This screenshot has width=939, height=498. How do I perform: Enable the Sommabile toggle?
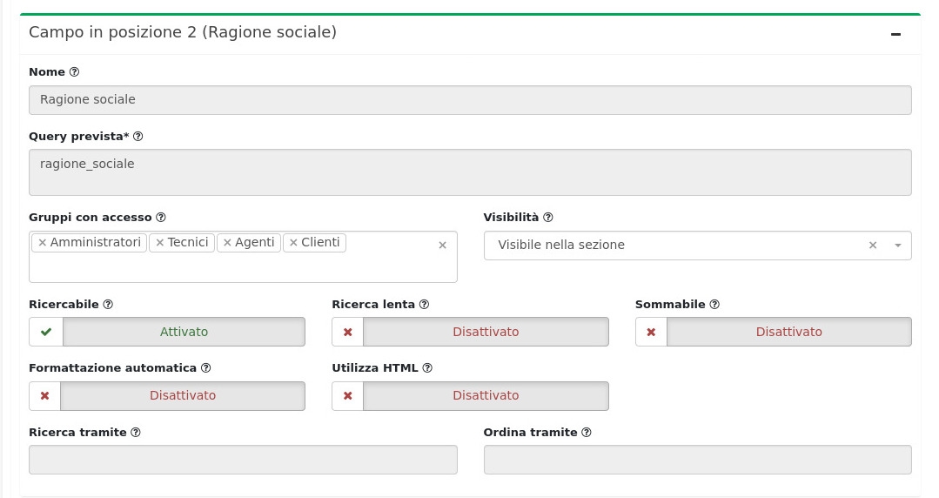point(773,332)
